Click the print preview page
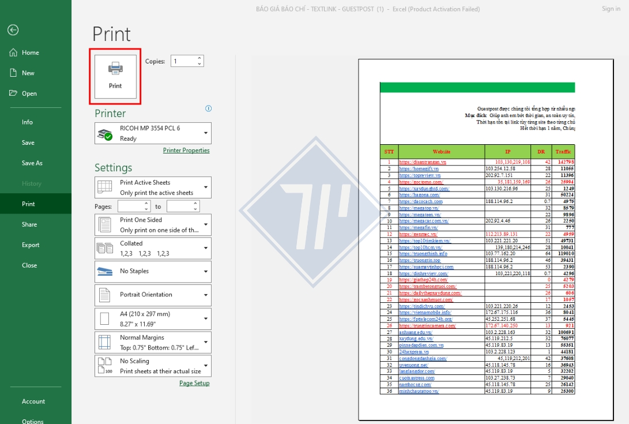 [x=486, y=240]
